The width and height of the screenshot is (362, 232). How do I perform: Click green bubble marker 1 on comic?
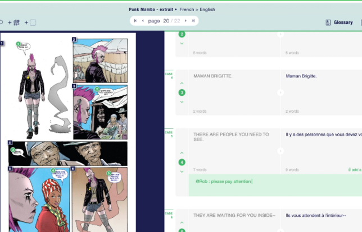18,44
